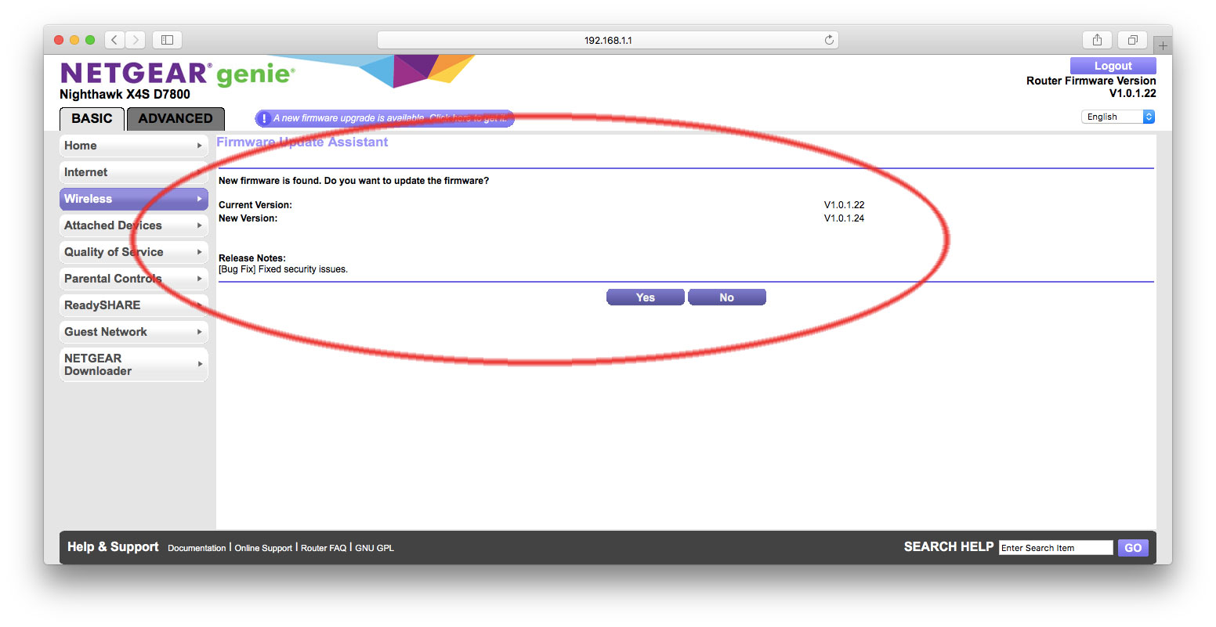
Task: Open the Internet settings page
Action: pos(134,172)
